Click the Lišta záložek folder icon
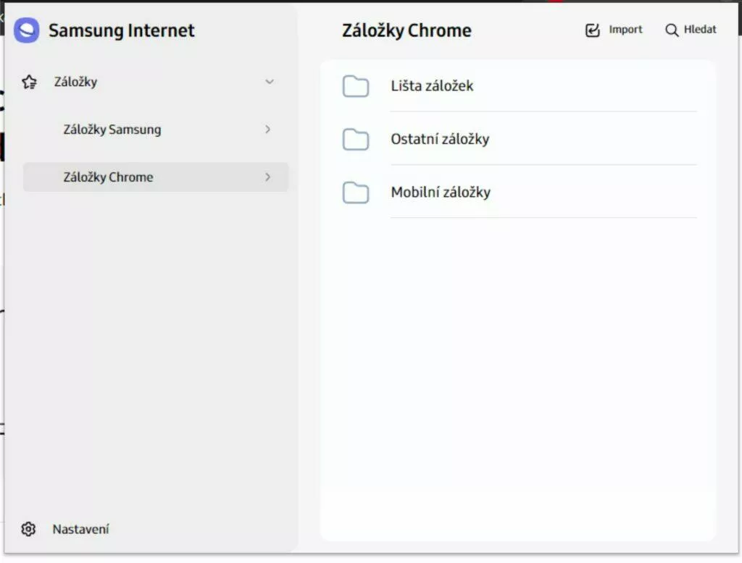The image size is (742, 563). 355,86
